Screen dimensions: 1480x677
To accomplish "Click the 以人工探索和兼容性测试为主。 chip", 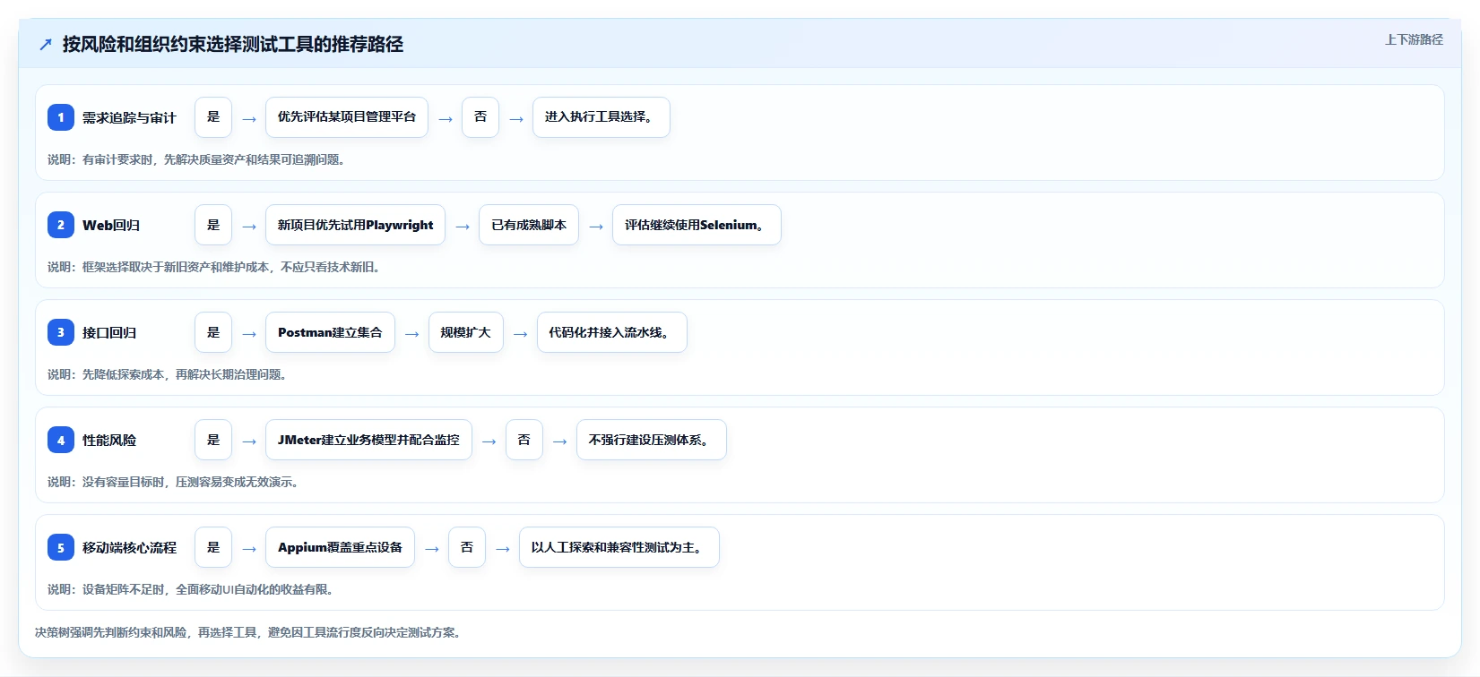I will pyautogui.click(x=619, y=547).
